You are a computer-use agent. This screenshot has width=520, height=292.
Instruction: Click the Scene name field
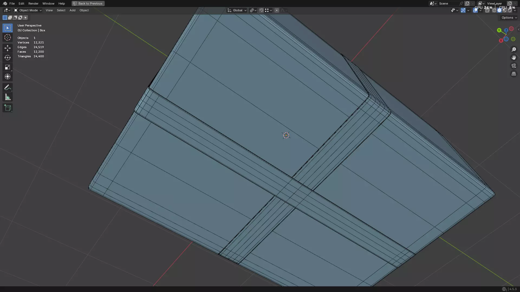448,4
